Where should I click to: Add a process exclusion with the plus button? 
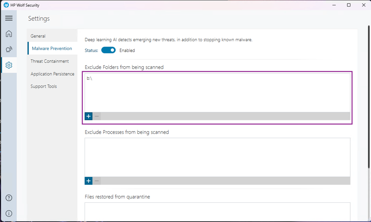click(x=89, y=181)
